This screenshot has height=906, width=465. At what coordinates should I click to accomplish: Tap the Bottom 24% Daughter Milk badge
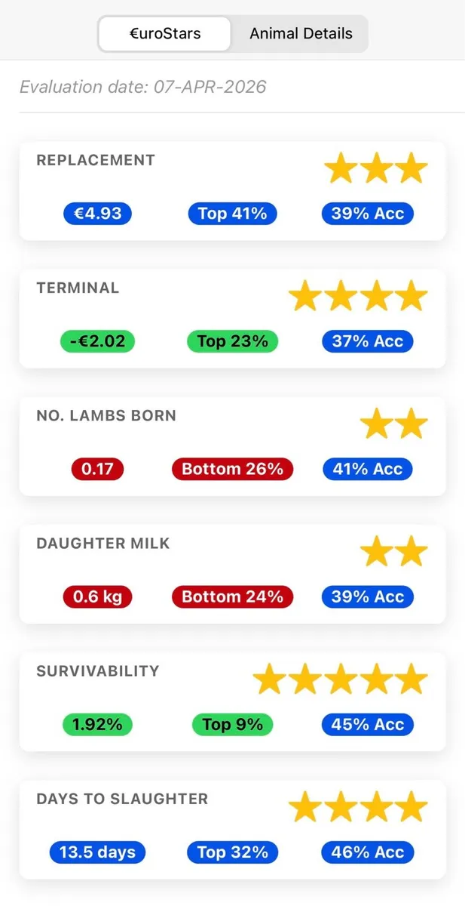pyautogui.click(x=232, y=596)
